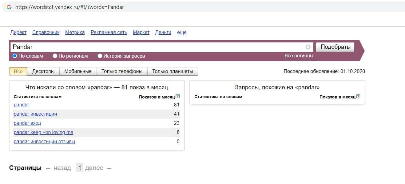Open the 'Директ' link
The height and width of the screenshot is (184, 405).
(x=18, y=32)
